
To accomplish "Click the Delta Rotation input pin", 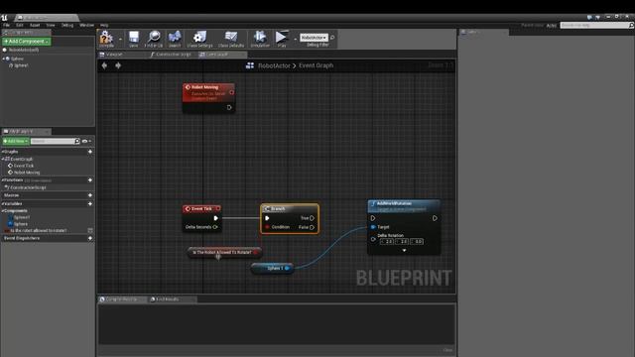I will click(x=373, y=239).
